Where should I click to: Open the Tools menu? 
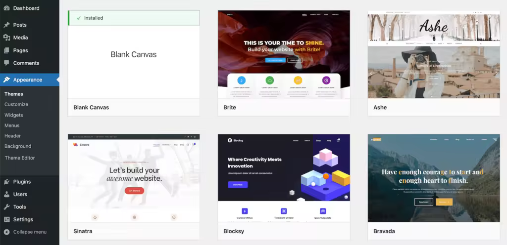coord(30,206)
